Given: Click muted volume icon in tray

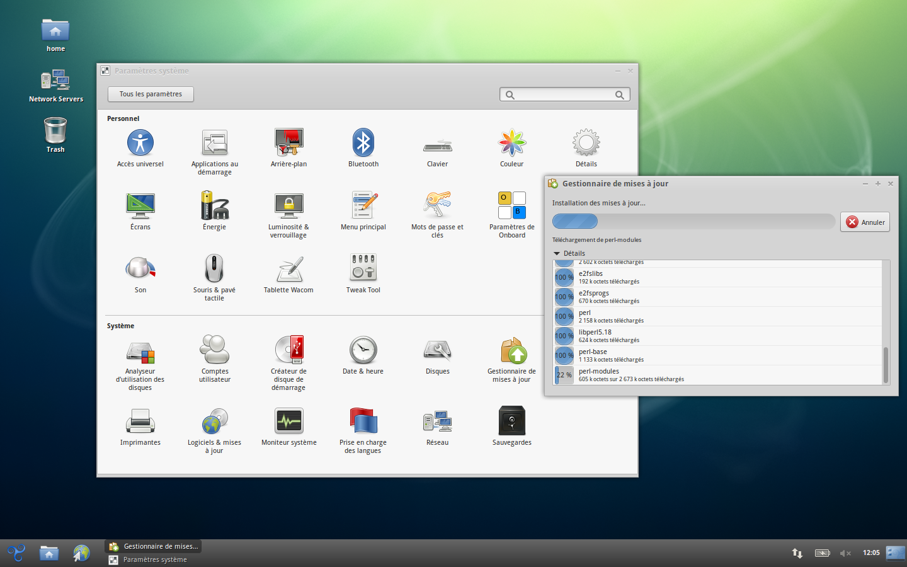Looking at the screenshot, I should (x=845, y=553).
